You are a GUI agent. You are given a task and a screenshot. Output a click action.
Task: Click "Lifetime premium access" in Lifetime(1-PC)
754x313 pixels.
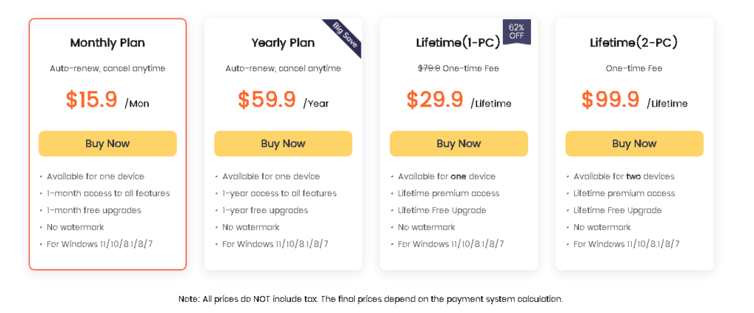pyautogui.click(x=448, y=193)
